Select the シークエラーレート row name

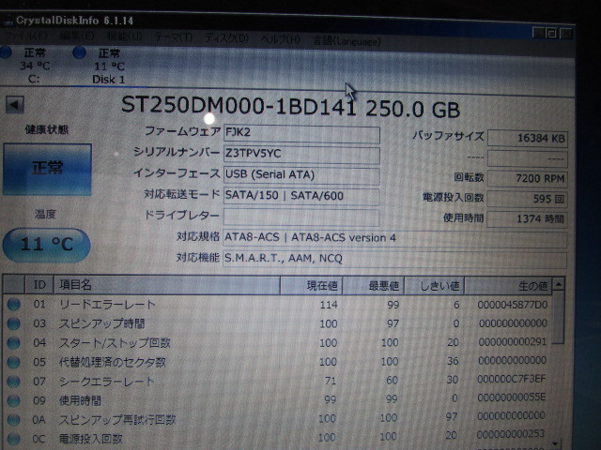[107, 382]
